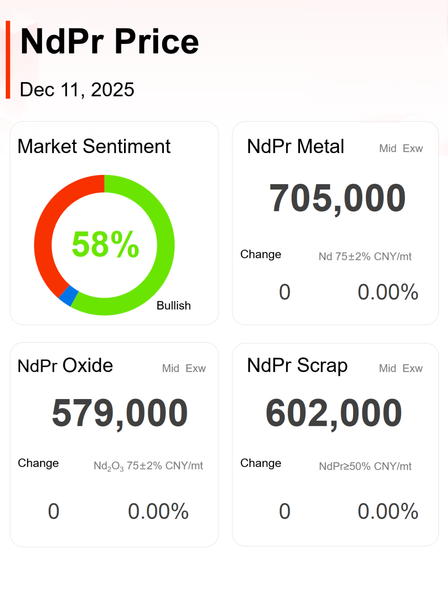Click the 705,000 metal price

(337, 198)
